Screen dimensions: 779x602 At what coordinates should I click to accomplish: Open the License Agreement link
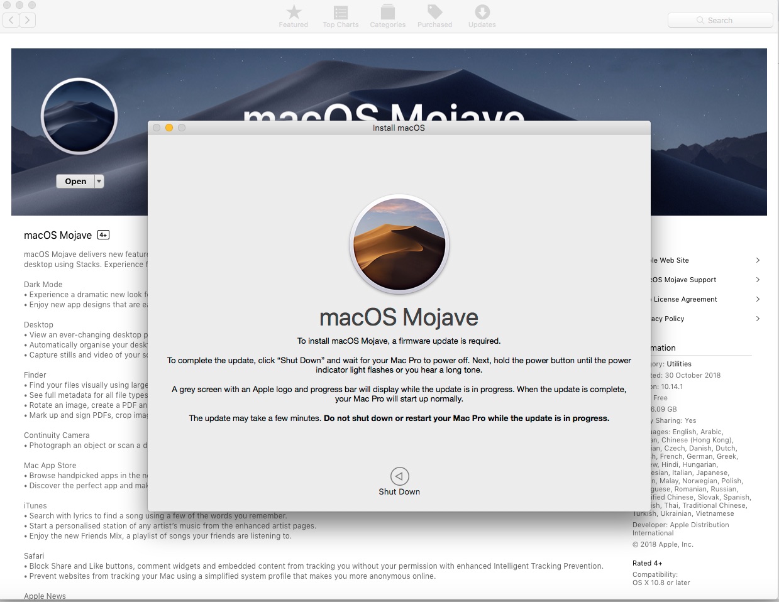[x=685, y=299]
